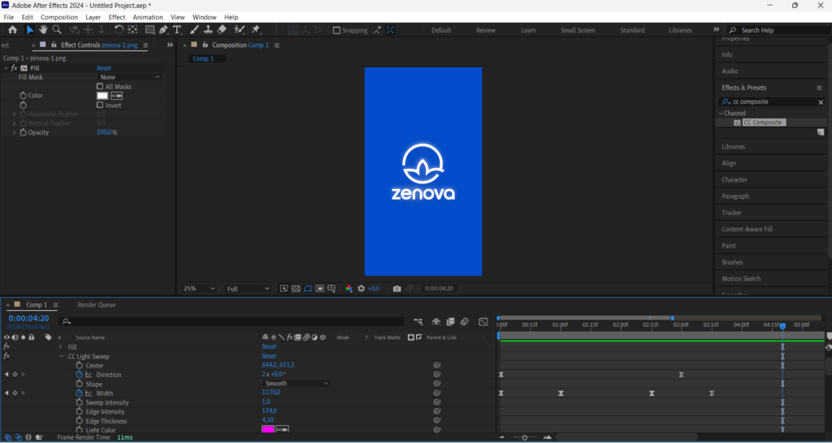This screenshot has width=832, height=443.
Task: Click the white Fill Color swatch
Action: (x=102, y=96)
